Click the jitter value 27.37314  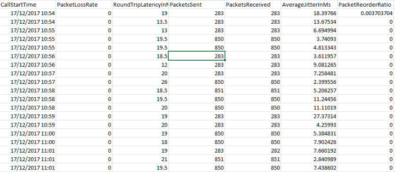[x=309, y=116]
